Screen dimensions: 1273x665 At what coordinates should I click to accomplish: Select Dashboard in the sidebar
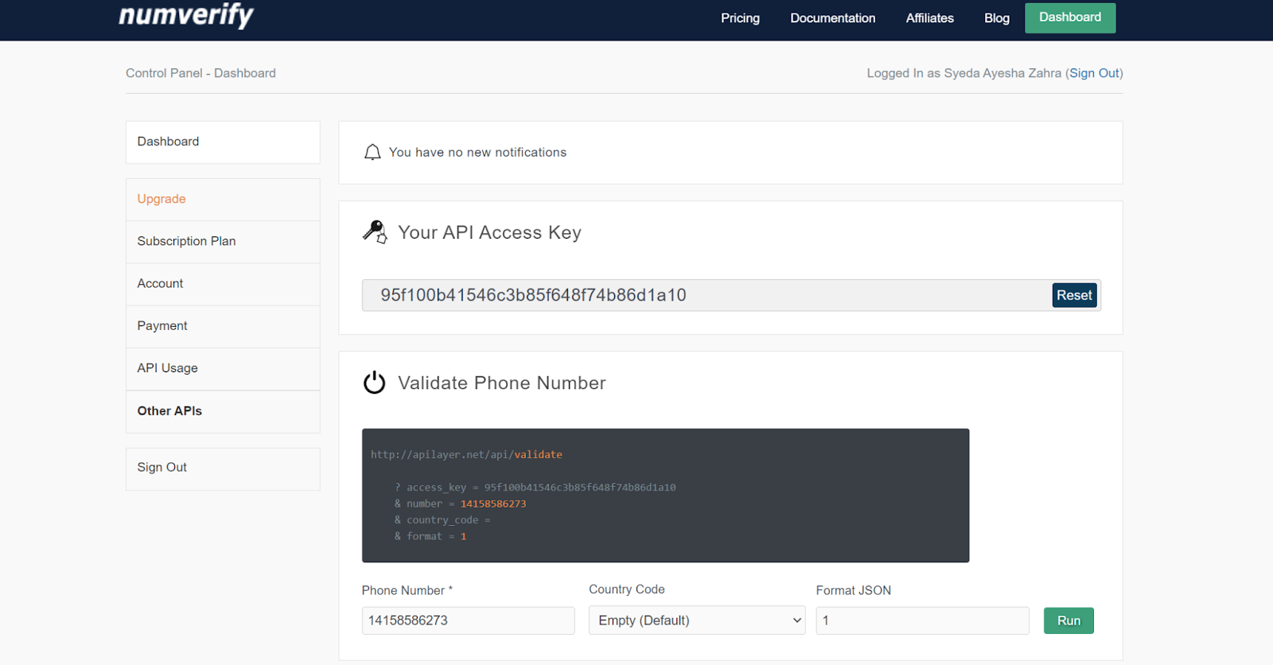click(223, 142)
